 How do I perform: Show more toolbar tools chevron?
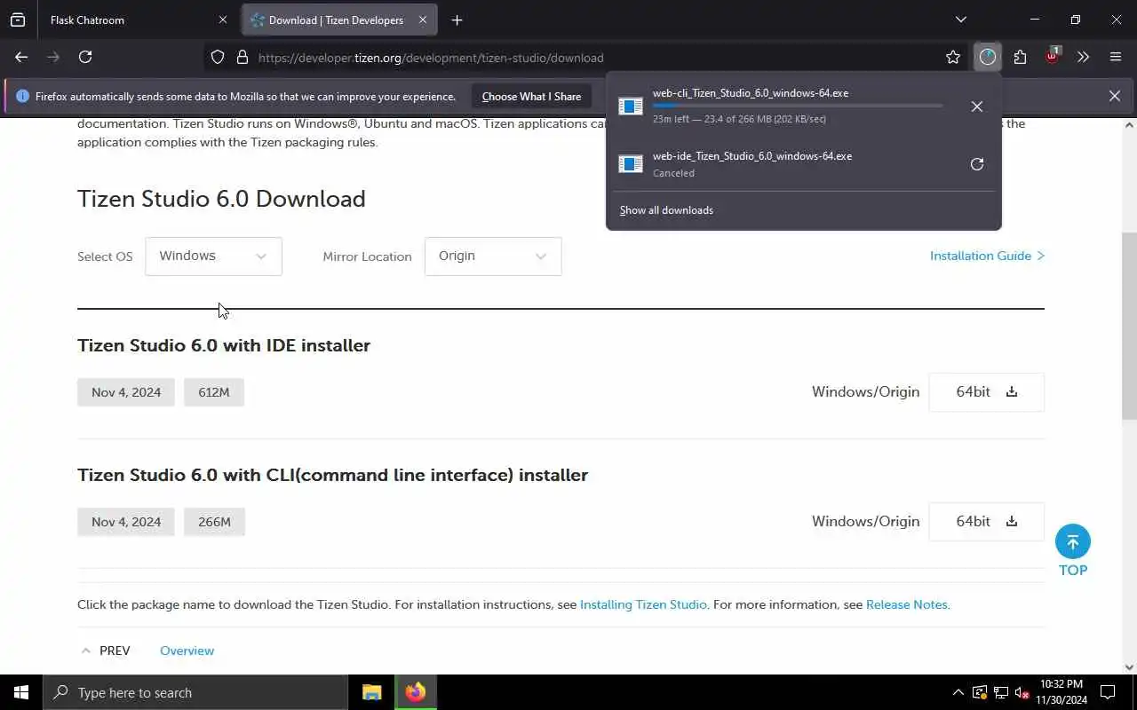tap(1083, 58)
